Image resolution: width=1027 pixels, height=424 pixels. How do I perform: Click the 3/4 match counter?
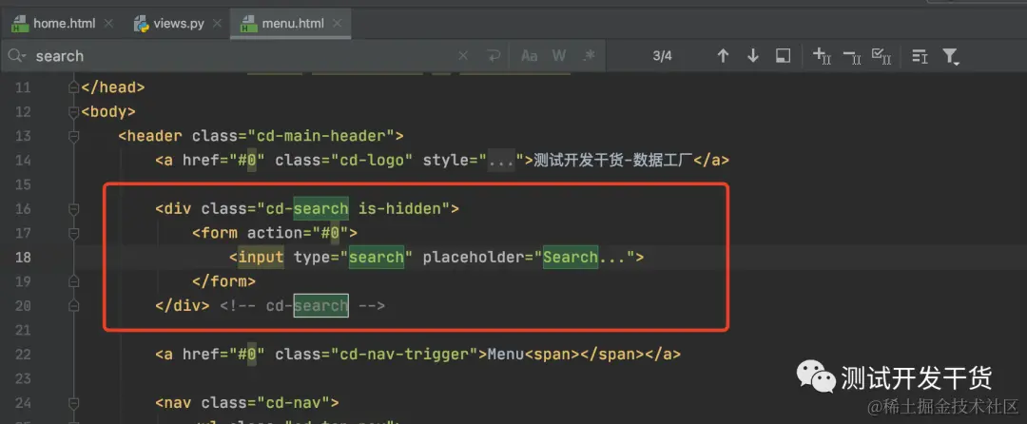[662, 56]
